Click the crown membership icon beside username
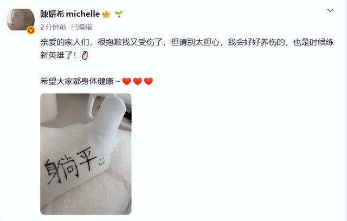347x221 pixels. click(x=106, y=15)
